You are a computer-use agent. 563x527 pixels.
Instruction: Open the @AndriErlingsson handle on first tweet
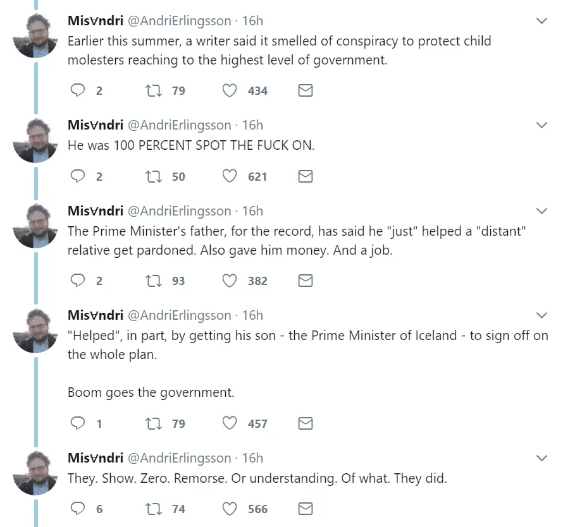(180, 21)
